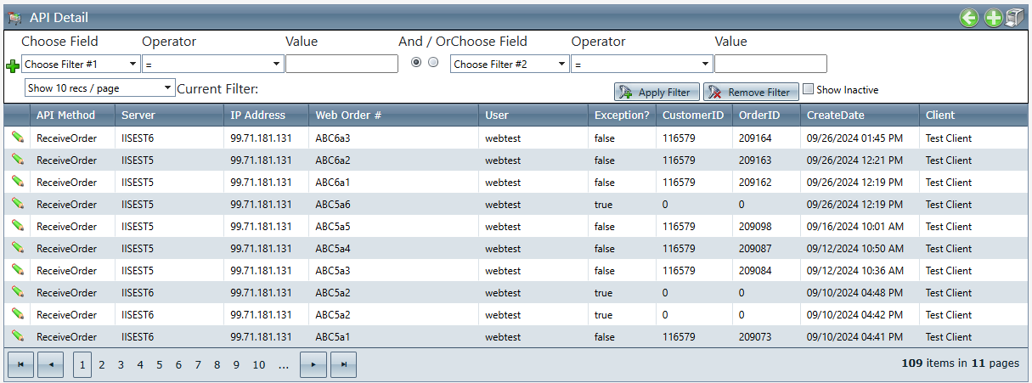
Task: Click the green plus icon in header
Action: (x=993, y=18)
